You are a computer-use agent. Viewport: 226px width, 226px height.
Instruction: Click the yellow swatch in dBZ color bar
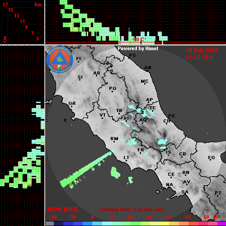coord(164,224)
